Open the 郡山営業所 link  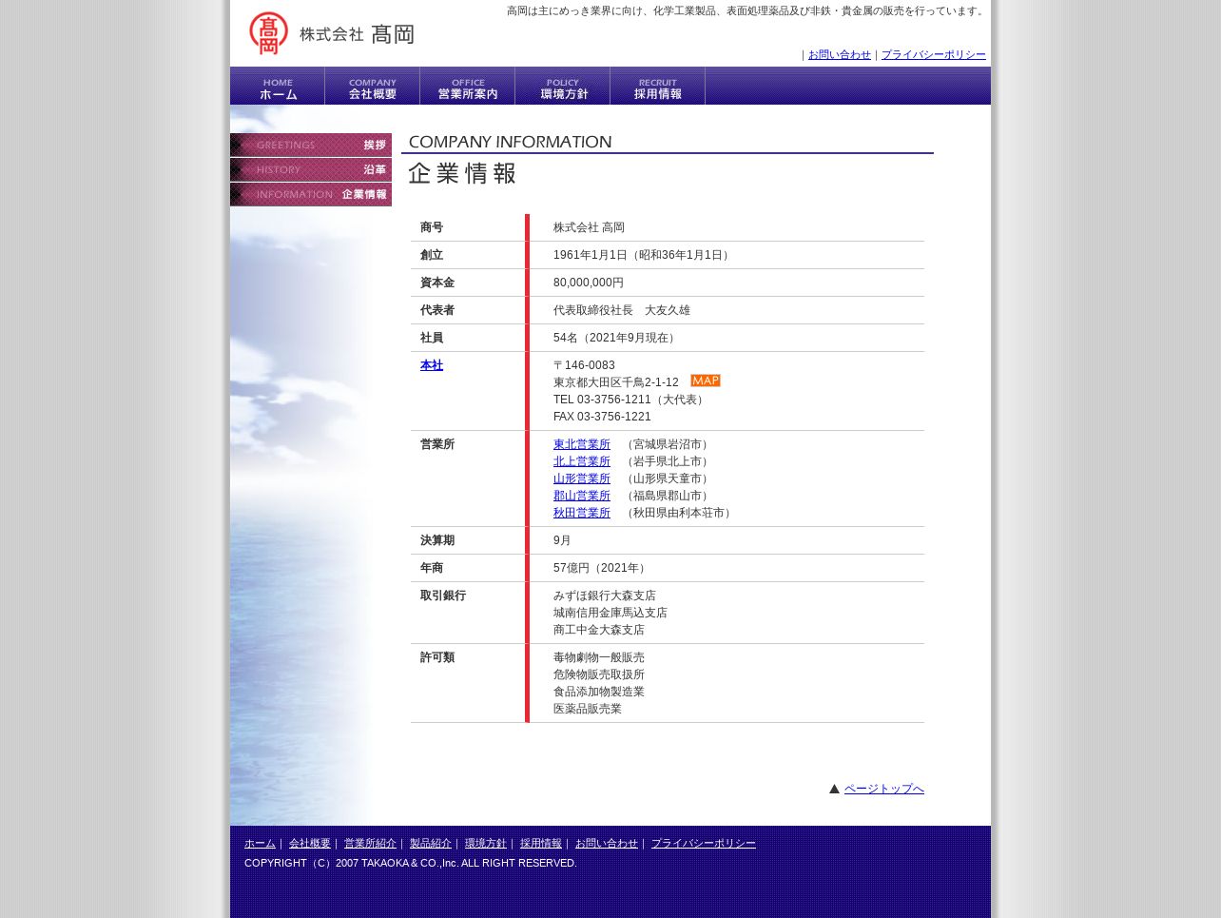(582, 496)
